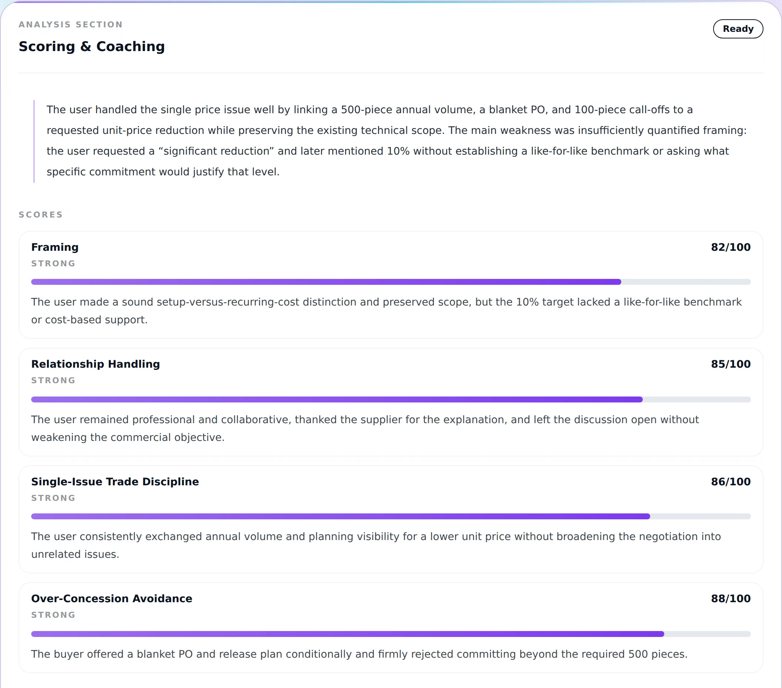Click the Relationship Handling progress bar
Image resolution: width=782 pixels, height=688 pixels.
(391, 399)
